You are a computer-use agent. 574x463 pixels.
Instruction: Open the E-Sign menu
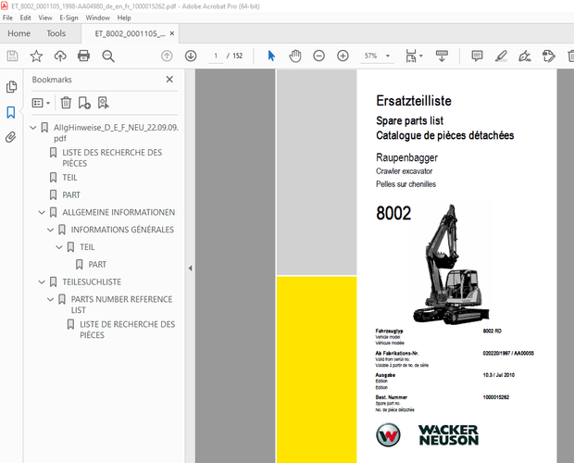point(69,18)
